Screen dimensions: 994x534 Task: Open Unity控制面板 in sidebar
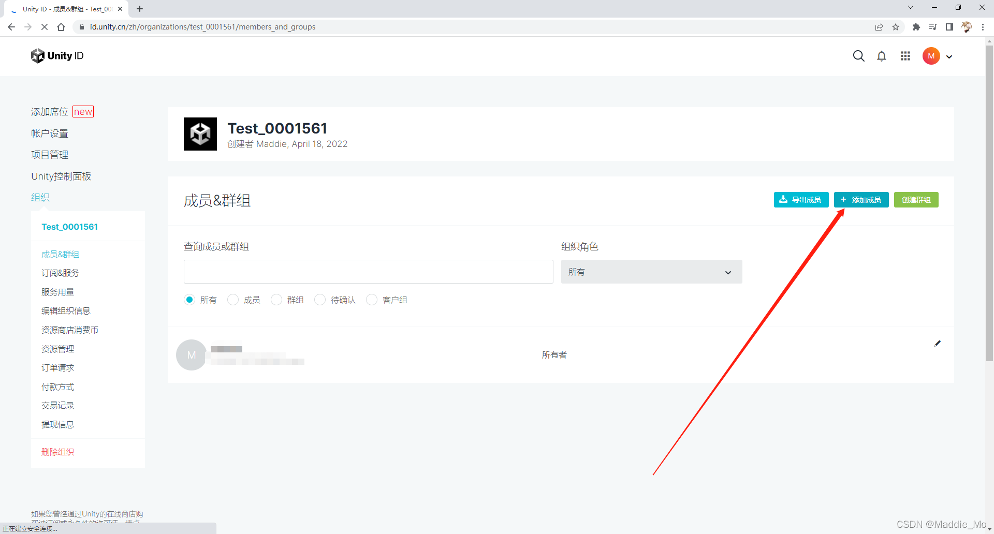coord(61,176)
